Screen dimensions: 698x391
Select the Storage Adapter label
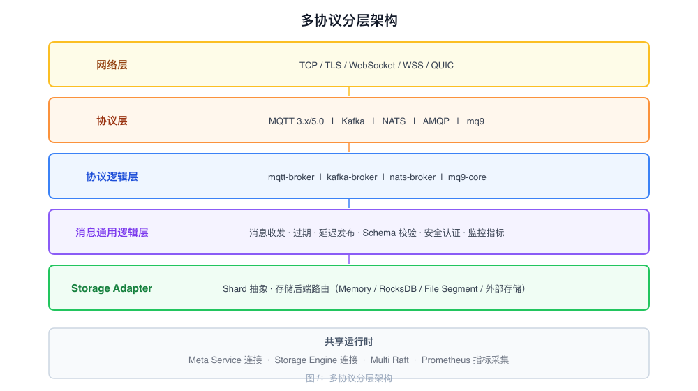click(112, 288)
